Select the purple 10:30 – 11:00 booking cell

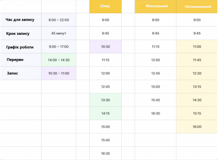tap(59, 73)
